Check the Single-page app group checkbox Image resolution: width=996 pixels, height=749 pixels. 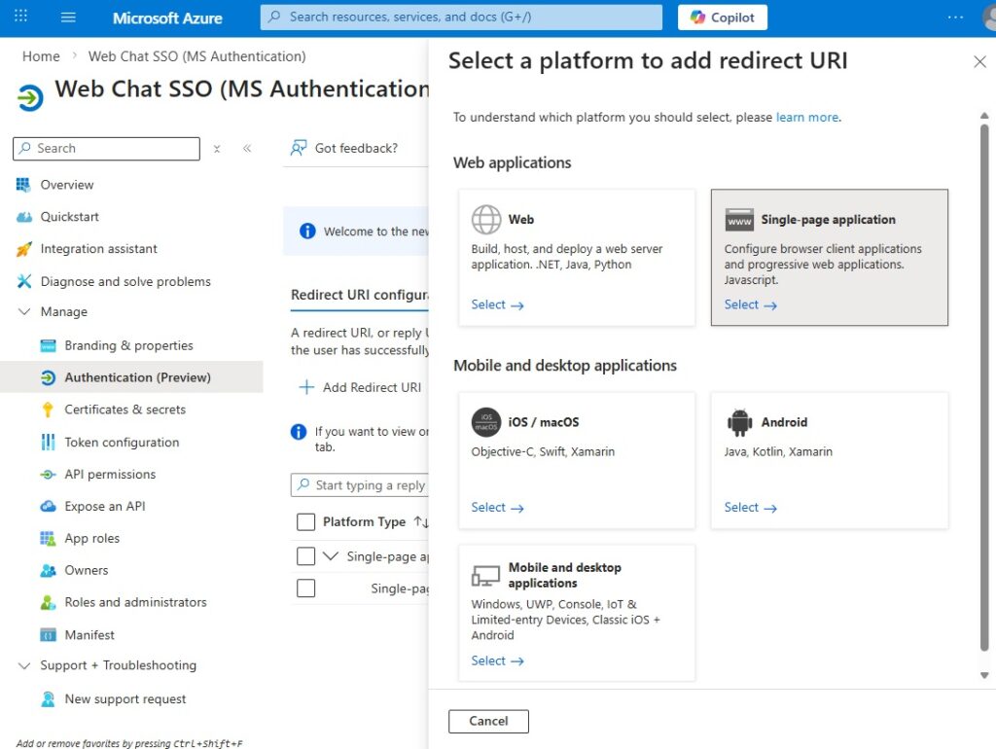305,556
